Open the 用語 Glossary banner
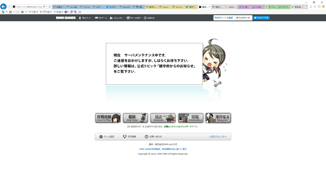Screen dimensions: 326x178 pyautogui.click(x=163, y=118)
